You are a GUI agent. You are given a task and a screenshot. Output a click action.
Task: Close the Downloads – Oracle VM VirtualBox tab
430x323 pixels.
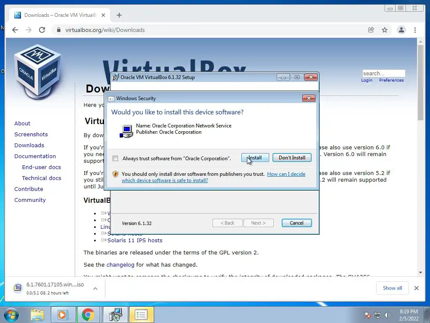103,15
